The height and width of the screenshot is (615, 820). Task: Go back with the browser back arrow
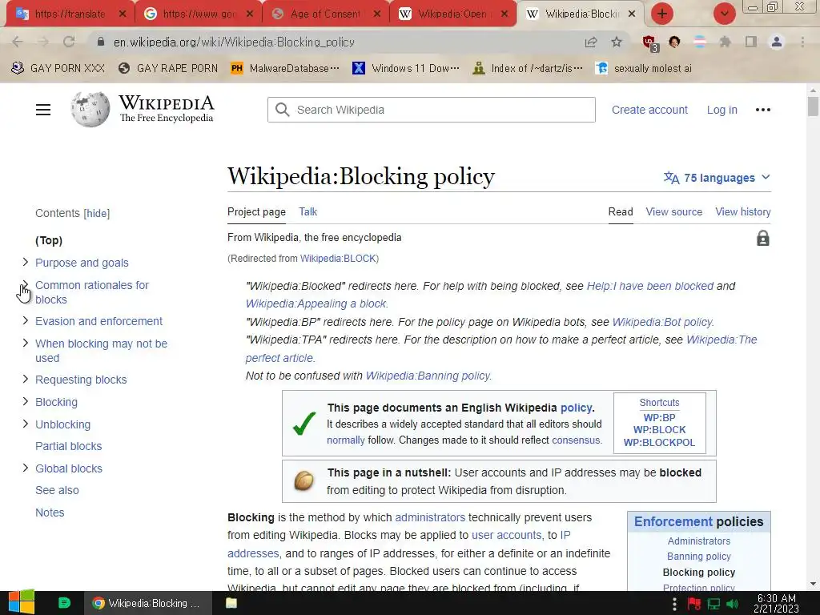point(18,42)
